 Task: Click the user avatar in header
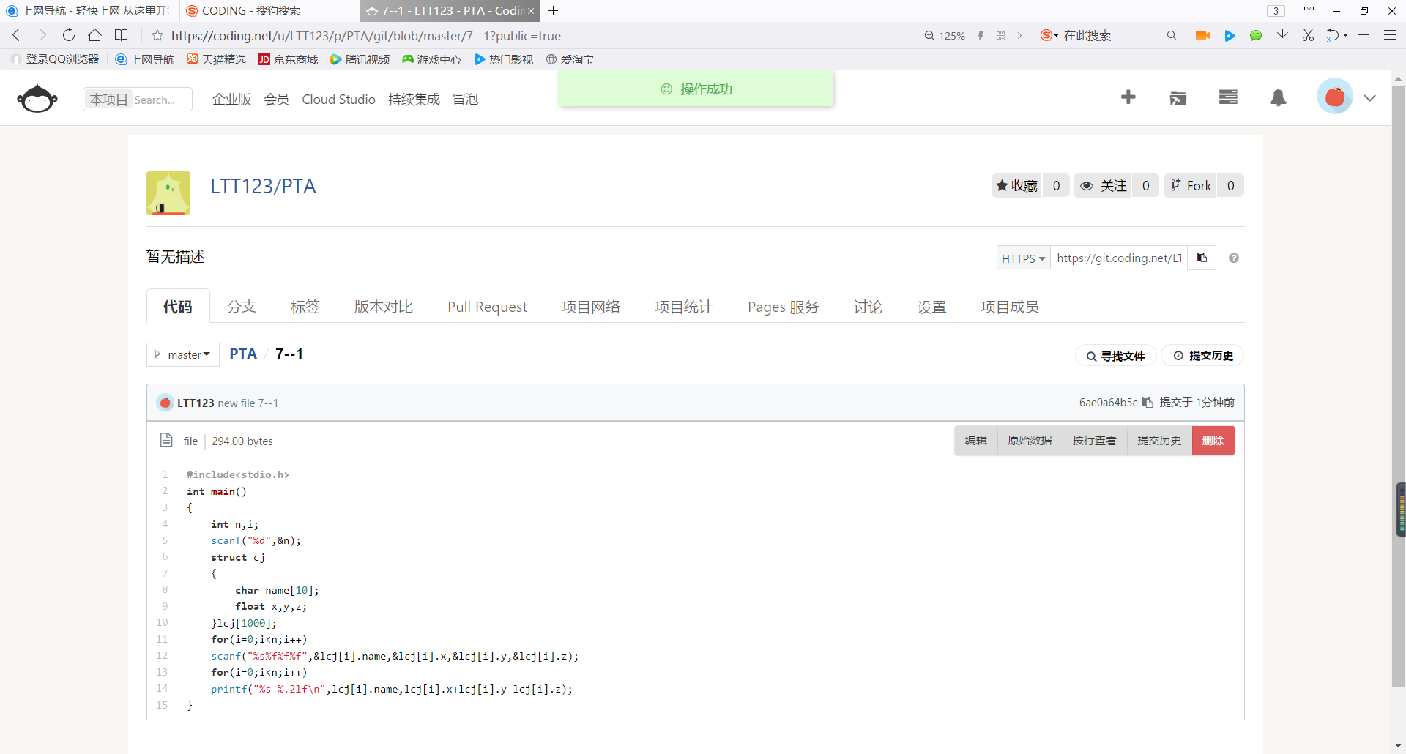tap(1335, 97)
